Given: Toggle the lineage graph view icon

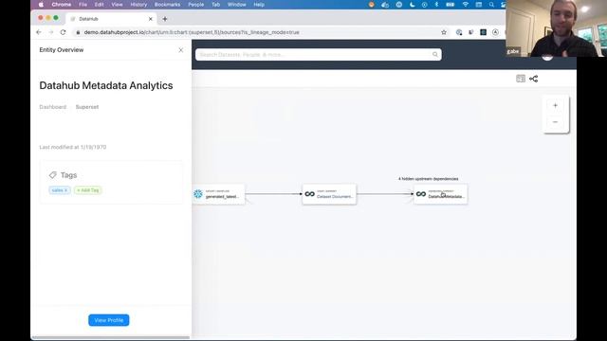Looking at the screenshot, I should [x=534, y=79].
